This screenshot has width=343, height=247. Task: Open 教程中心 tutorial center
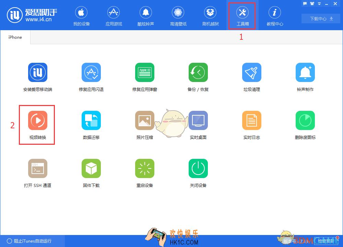[x=275, y=16]
